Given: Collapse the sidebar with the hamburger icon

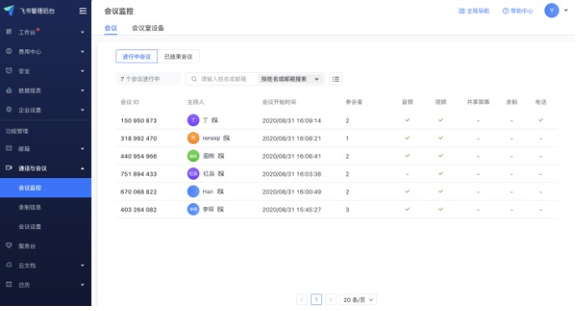Looking at the screenshot, I should click(x=83, y=11).
